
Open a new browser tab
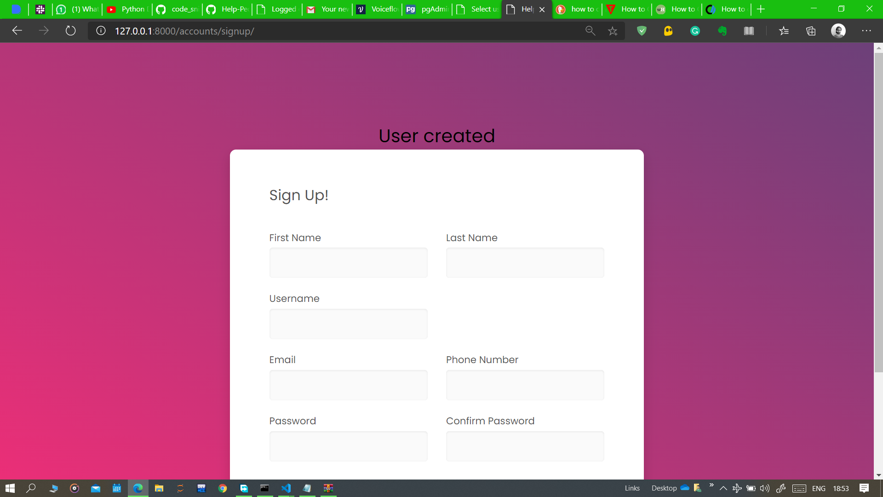coord(761,9)
